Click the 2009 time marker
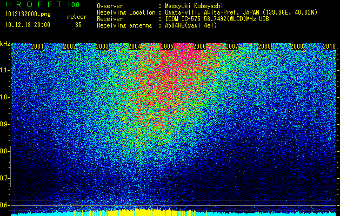 coord(297,46)
